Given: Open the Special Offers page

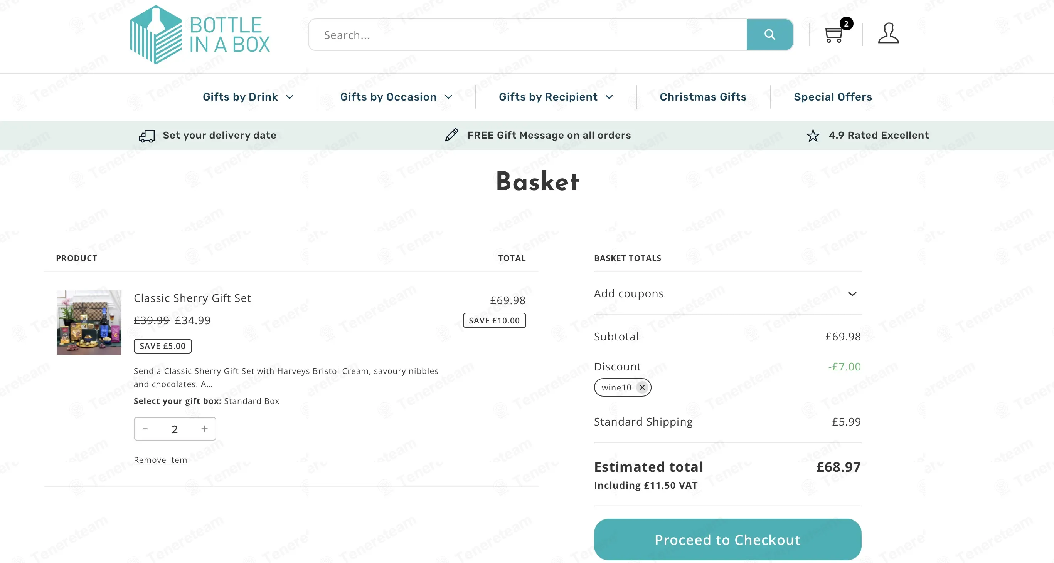Looking at the screenshot, I should [x=833, y=97].
